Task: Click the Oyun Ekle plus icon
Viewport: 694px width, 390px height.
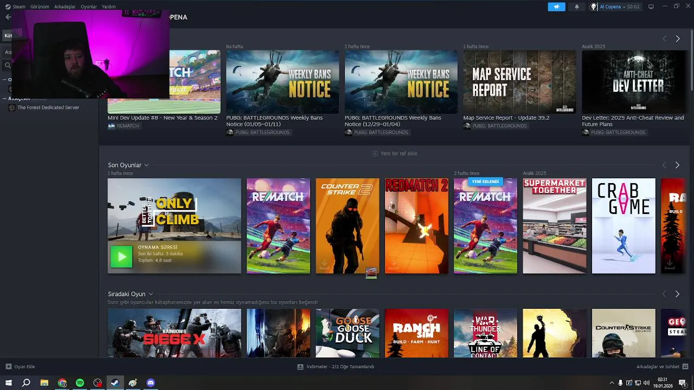Action: point(8,367)
